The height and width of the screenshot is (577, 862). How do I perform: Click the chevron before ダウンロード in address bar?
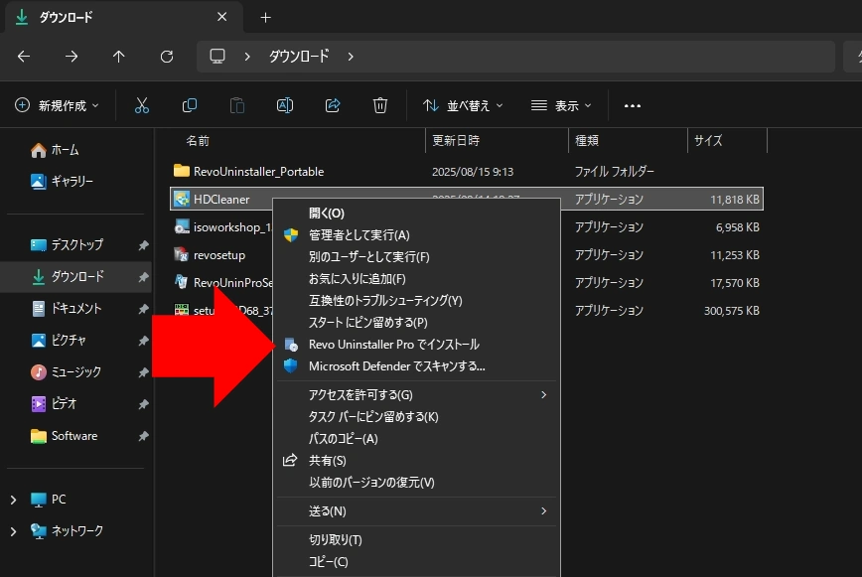(x=247, y=57)
